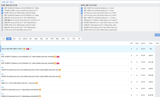Select the 애니 category tab
Image resolution: width=160 pixels, height=97 pixels.
pos(68,39)
